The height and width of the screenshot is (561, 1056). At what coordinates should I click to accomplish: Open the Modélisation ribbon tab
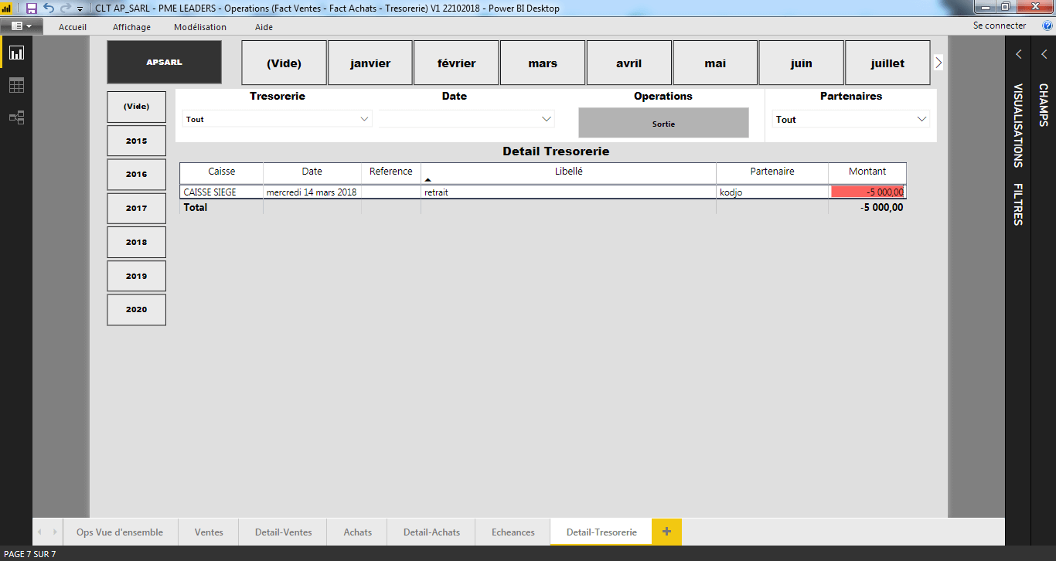coord(200,27)
